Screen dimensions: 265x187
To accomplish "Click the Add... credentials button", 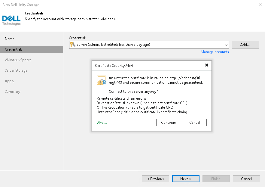I will tap(245, 45).
